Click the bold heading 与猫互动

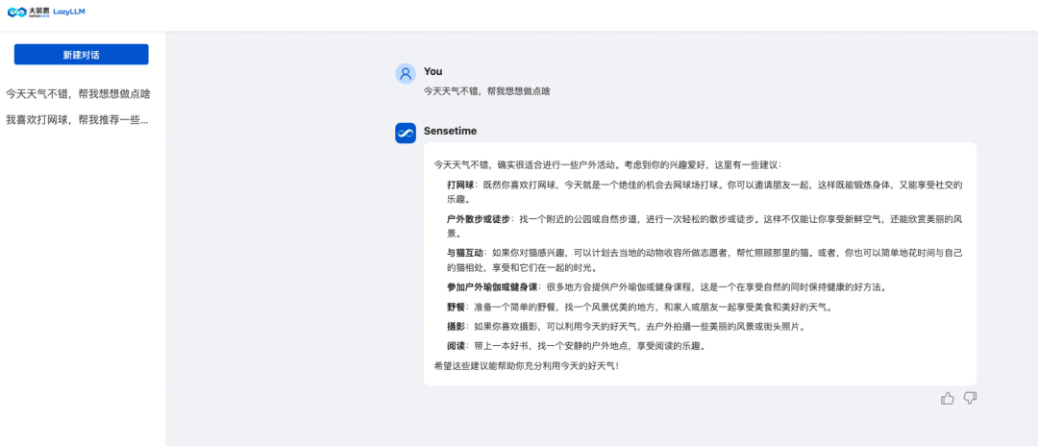click(x=465, y=254)
